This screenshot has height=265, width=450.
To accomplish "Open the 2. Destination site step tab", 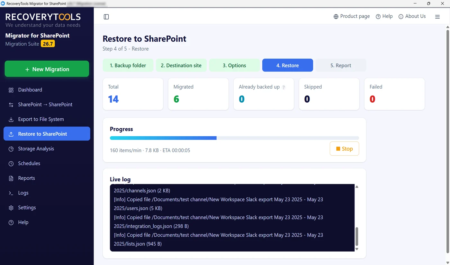I will click(181, 65).
